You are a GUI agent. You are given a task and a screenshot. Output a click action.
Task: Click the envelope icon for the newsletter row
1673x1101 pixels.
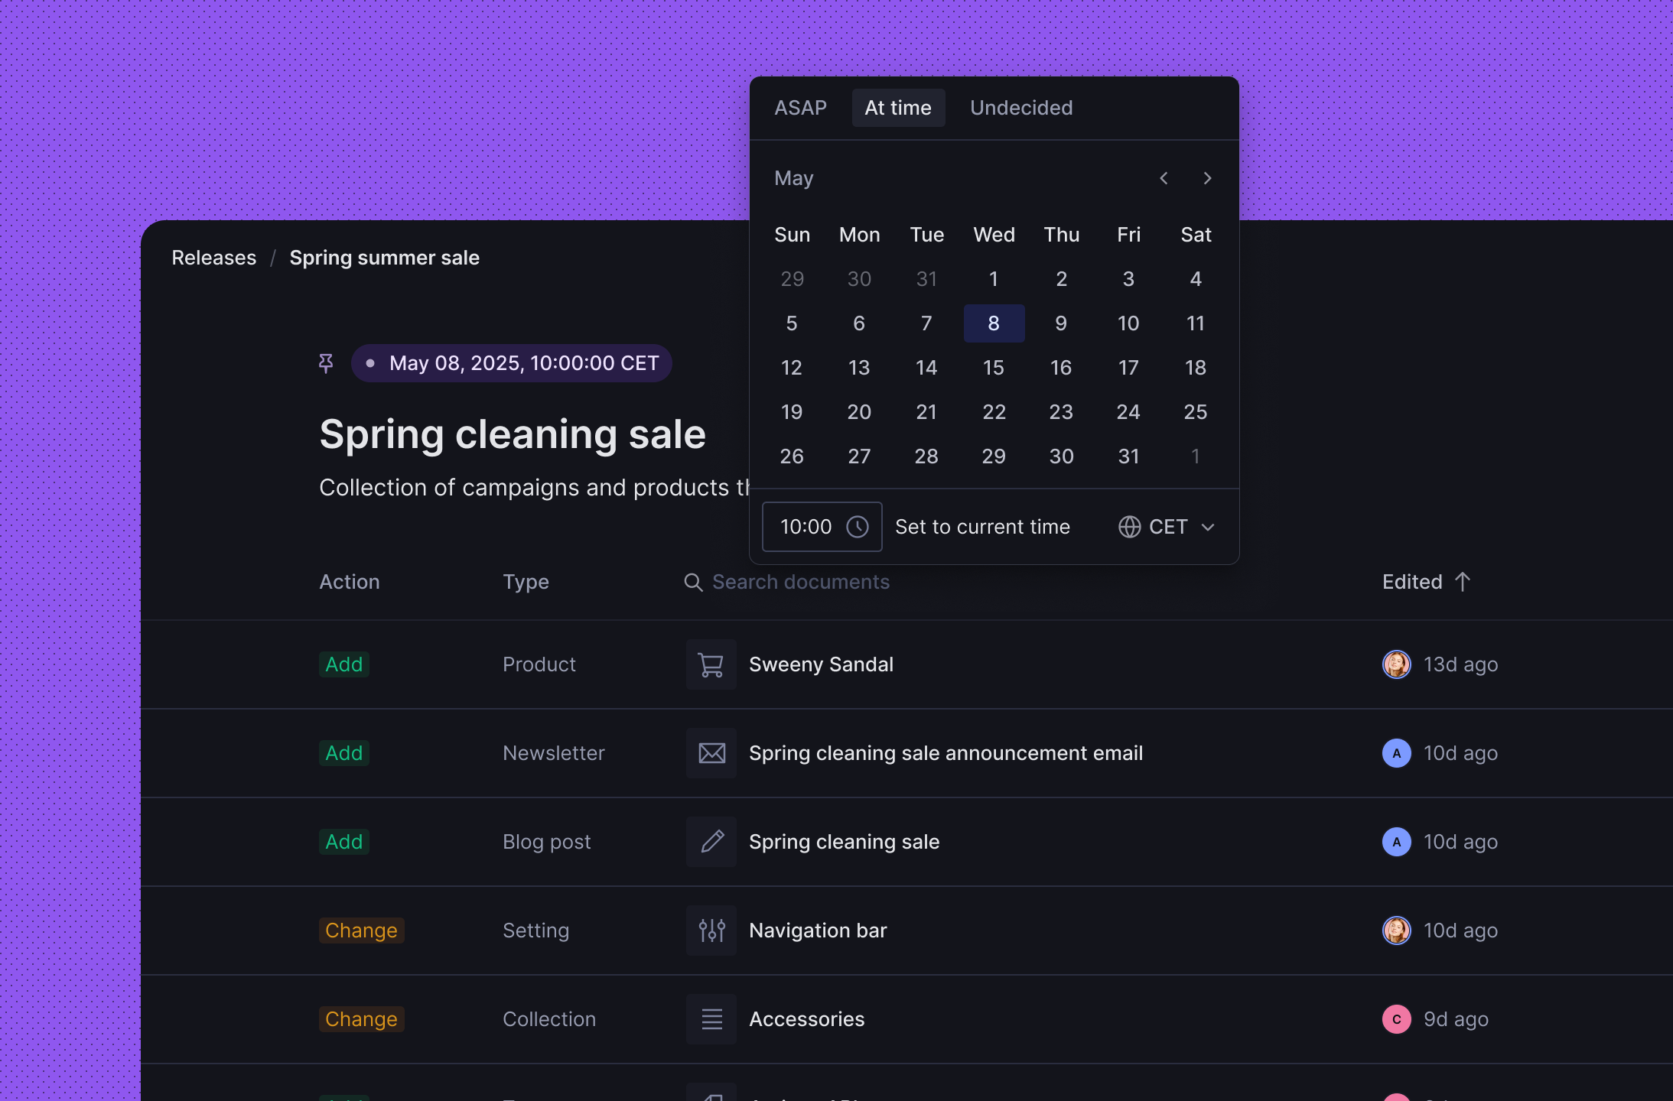coord(711,753)
